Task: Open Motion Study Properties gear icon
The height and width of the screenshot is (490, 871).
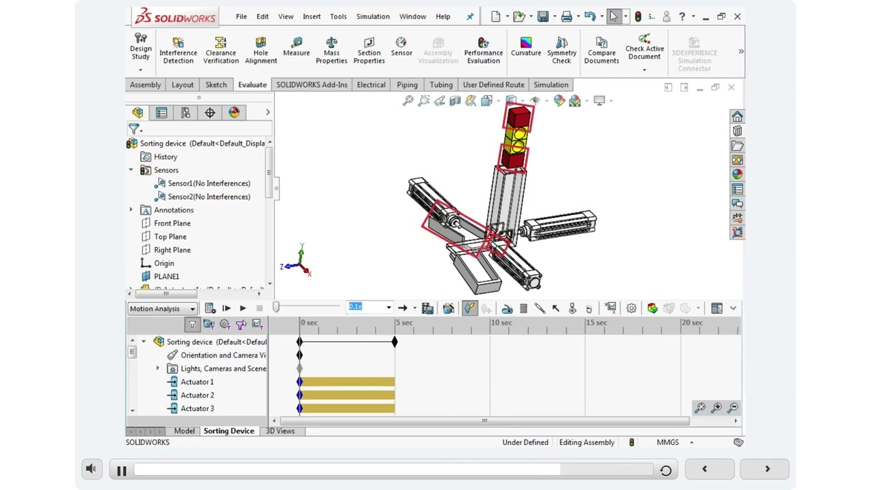Action: [x=631, y=308]
